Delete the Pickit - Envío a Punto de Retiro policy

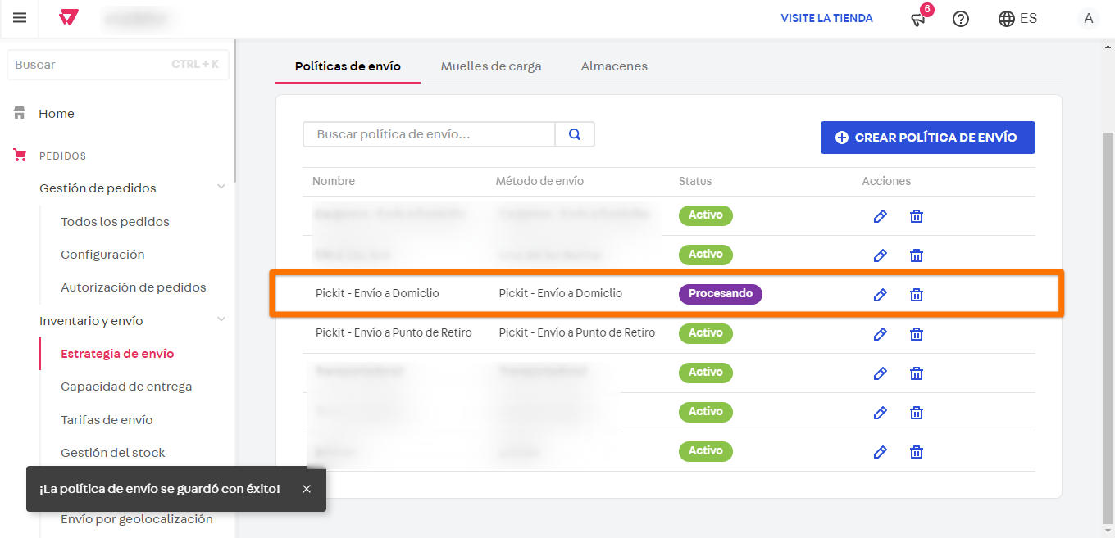coord(916,333)
